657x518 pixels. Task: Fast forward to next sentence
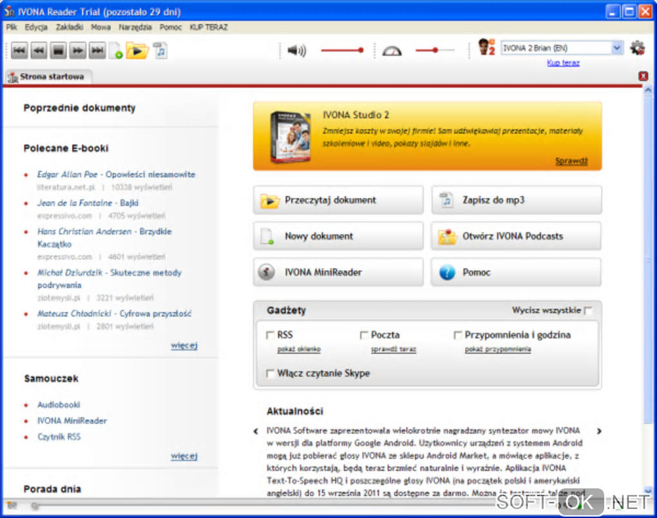[78, 50]
